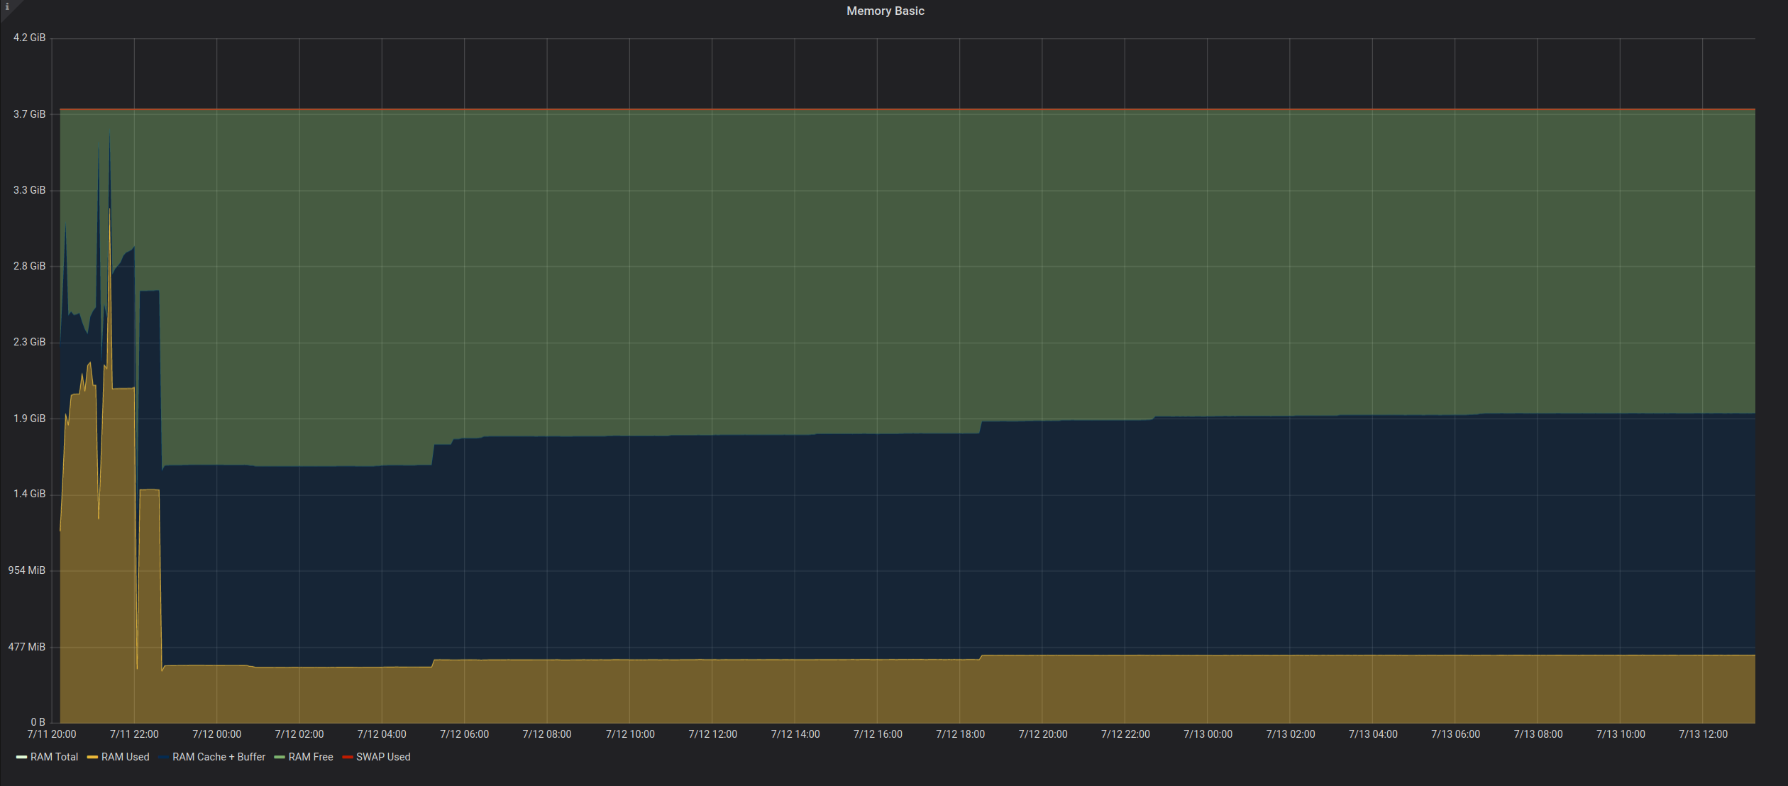
Task: Click the 7/11 22:00 time axis label
Action: tap(134, 734)
